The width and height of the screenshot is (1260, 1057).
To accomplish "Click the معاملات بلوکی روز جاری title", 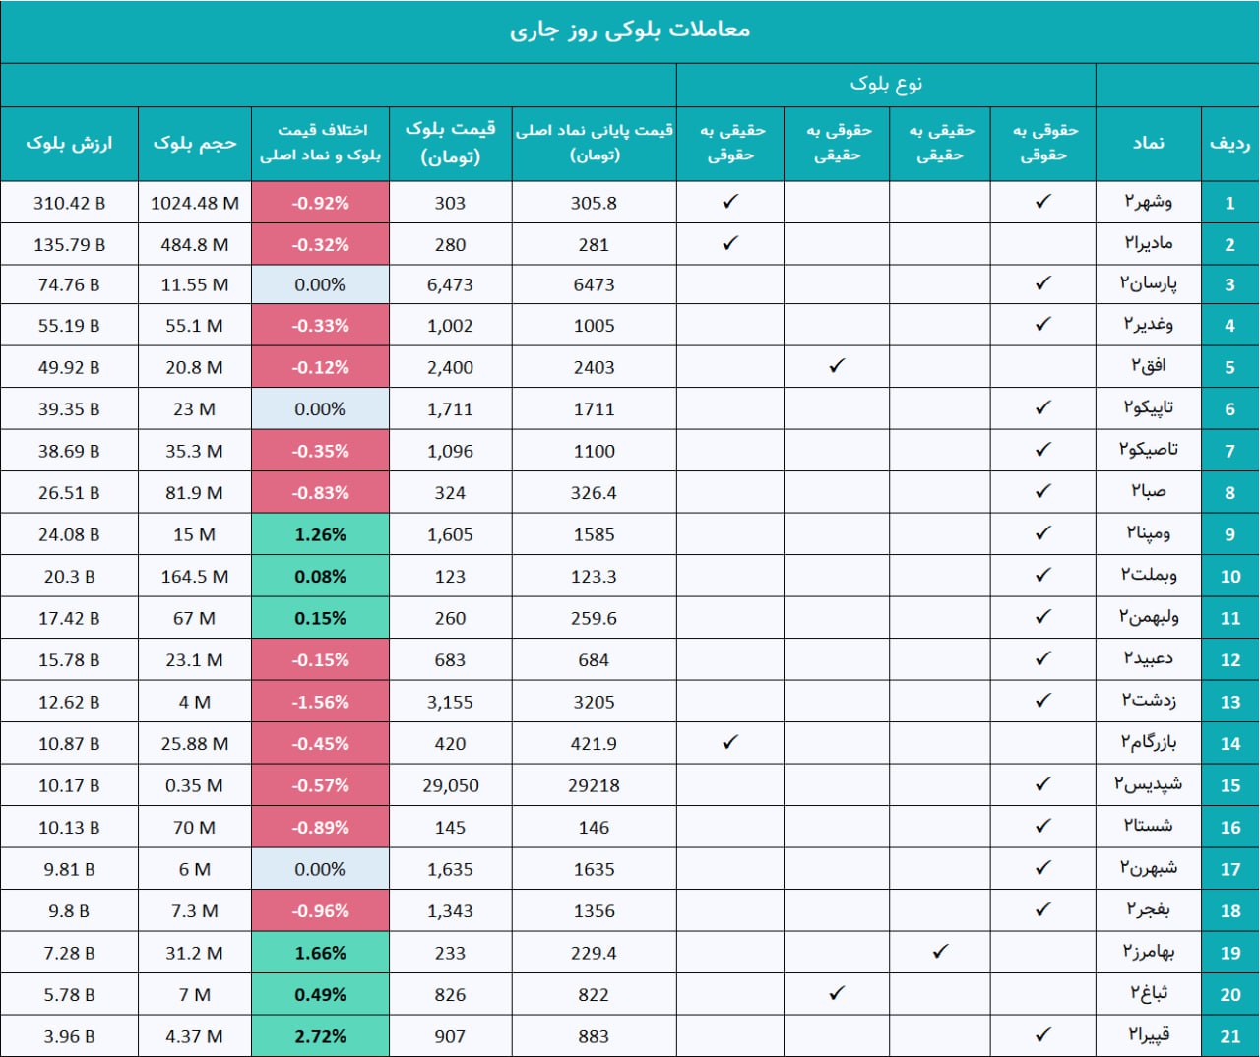I will pyautogui.click(x=630, y=31).
